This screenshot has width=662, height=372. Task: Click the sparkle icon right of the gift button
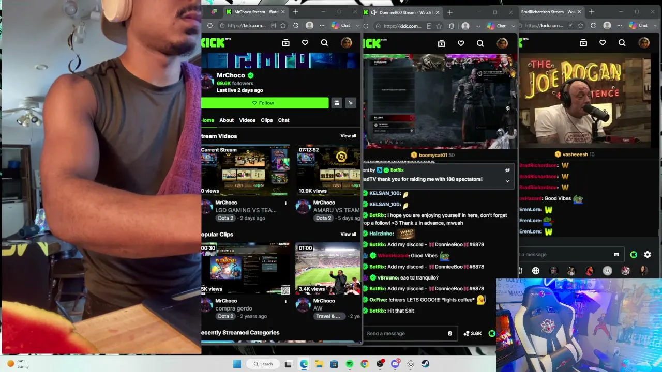pos(351,103)
